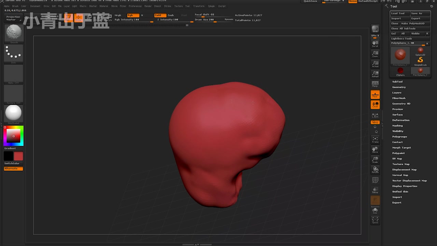The height and width of the screenshot is (246, 437).
Task: Click the Quick Sketch icon
Action: coord(53,17)
